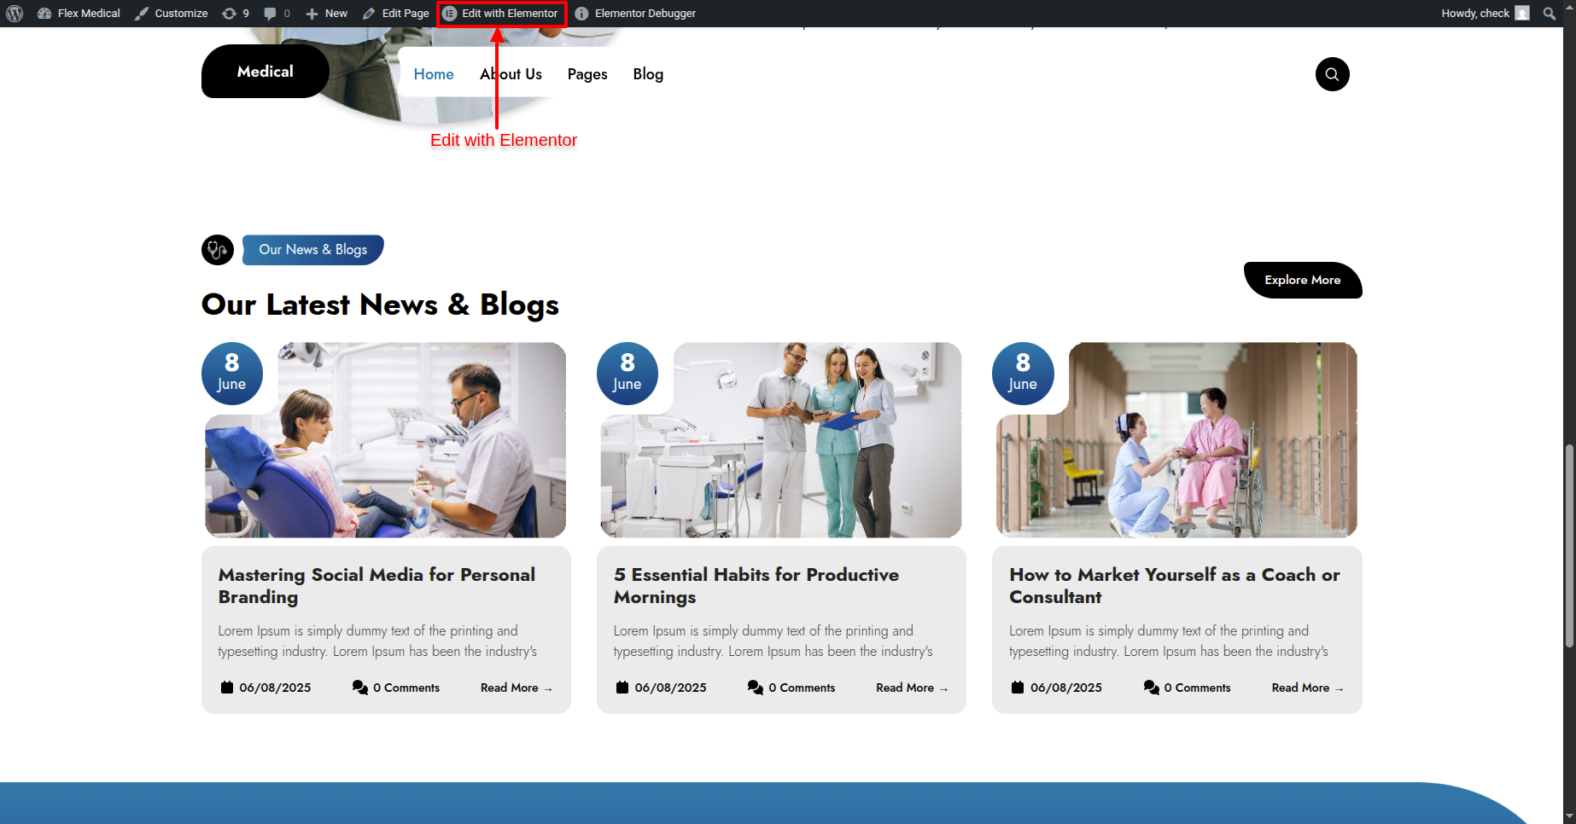1576x824 pixels.
Task: Go to Home in site navigation
Action: coord(434,74)
